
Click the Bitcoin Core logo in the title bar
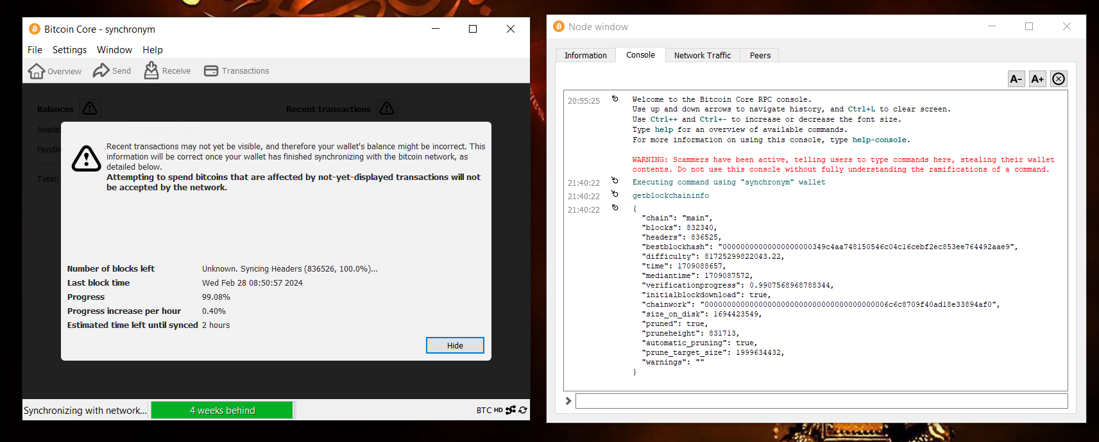(x=34, y=29)
